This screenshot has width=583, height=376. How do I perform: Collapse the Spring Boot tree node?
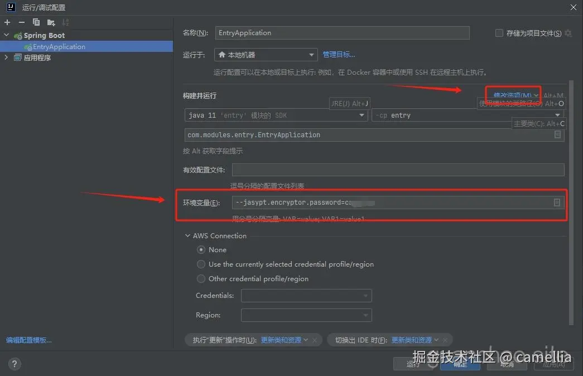click(6, 35)
